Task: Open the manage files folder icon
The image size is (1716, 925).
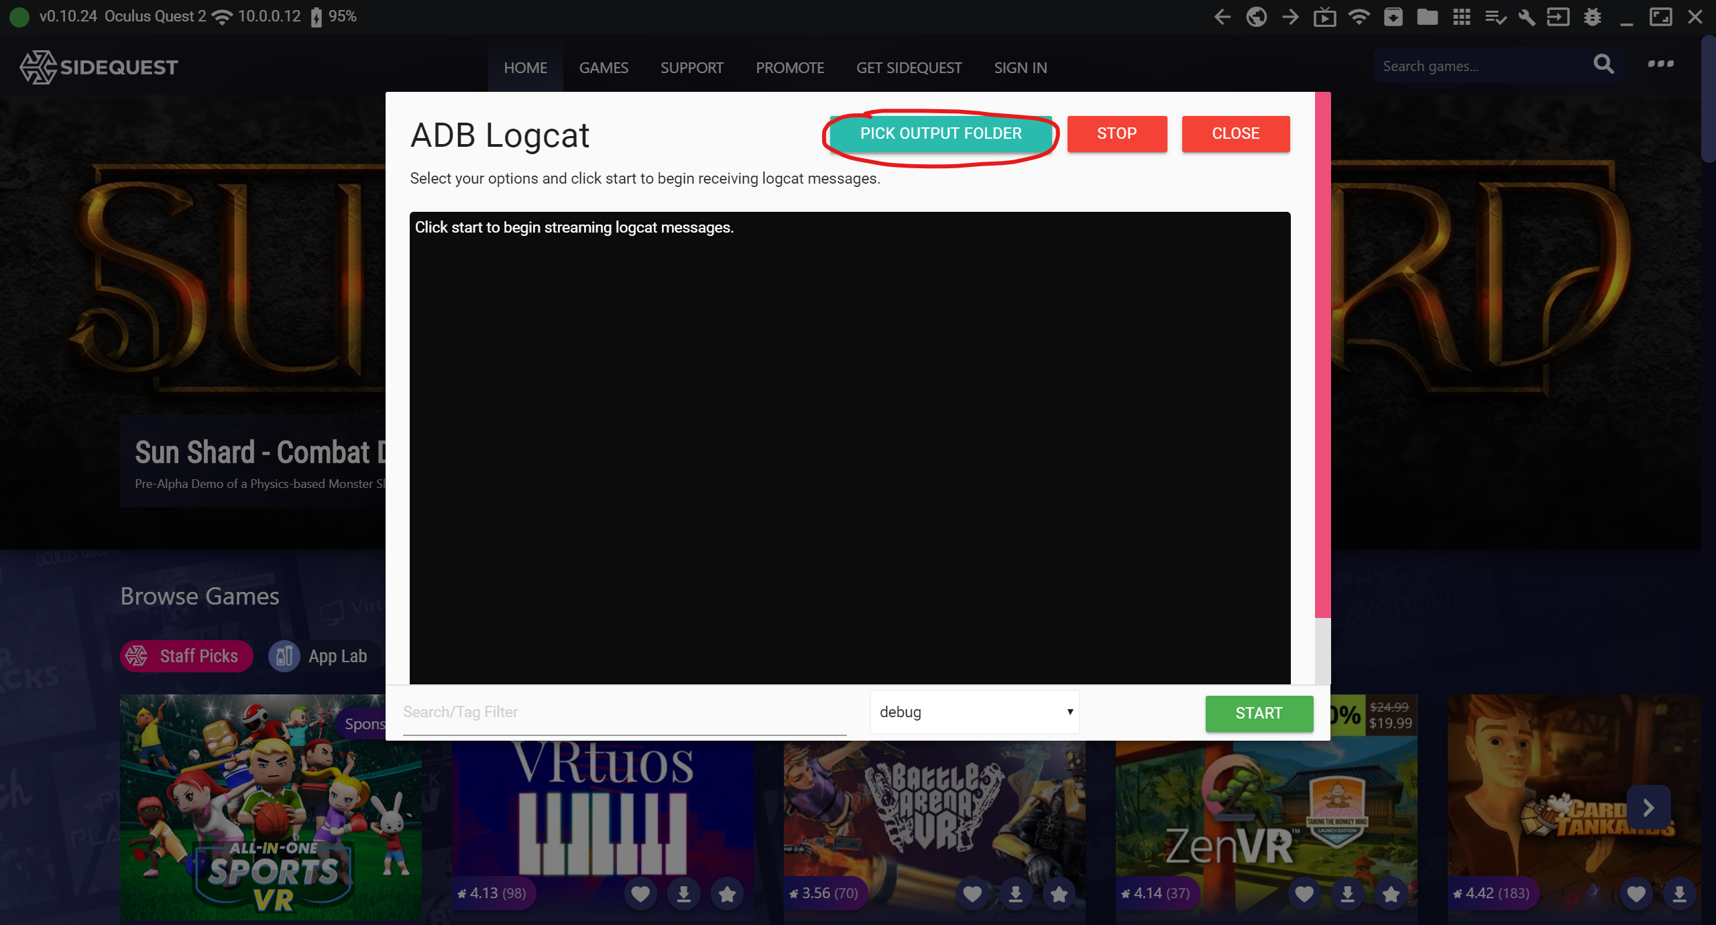Action: pos(1427,17)
